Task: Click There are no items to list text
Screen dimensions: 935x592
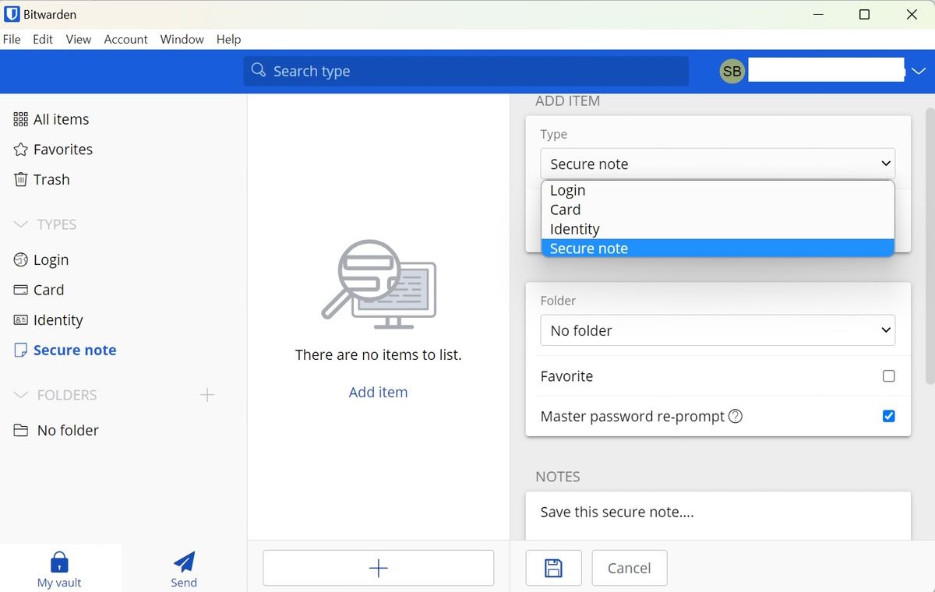Action: 378,354
